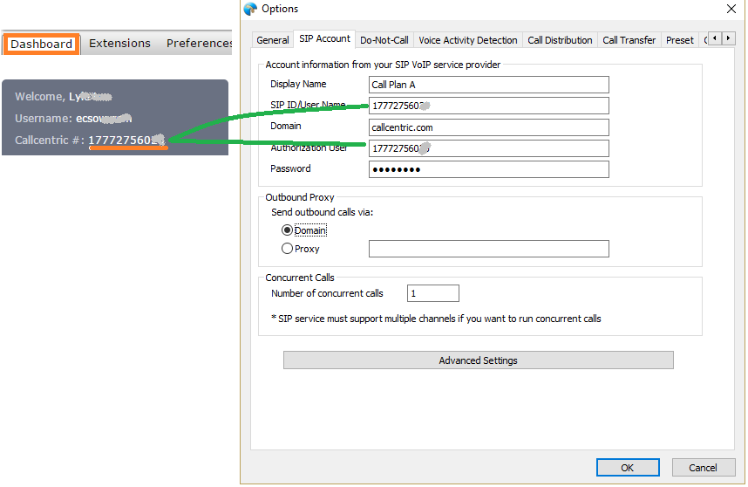Viewport: 748px width, 487px height.
Task: Open the Extensions menu on Callcentric page
Action: click(119, 43)
